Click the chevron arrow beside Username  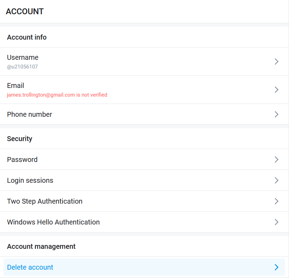pos(276,62)
